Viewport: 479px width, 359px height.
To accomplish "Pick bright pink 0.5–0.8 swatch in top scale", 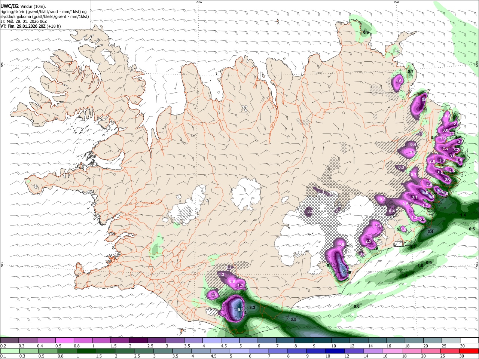I will tap(64, 341).
